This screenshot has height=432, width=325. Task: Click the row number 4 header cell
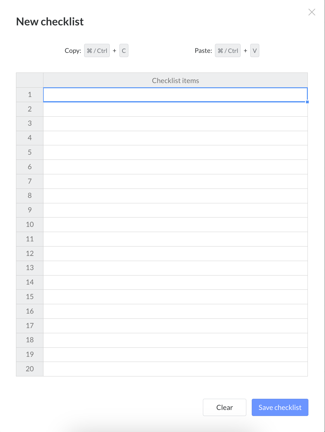tap(30, 138)
